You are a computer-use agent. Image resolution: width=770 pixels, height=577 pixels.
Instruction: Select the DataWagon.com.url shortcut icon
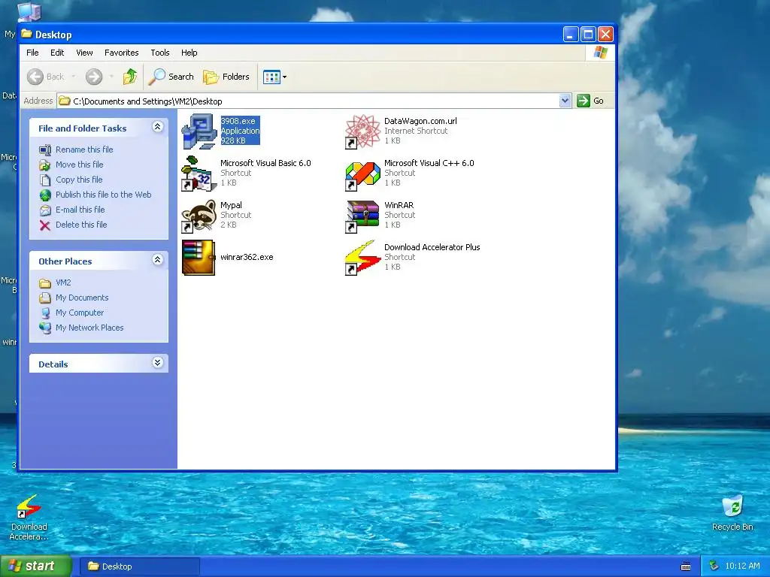tap(362, 131)
